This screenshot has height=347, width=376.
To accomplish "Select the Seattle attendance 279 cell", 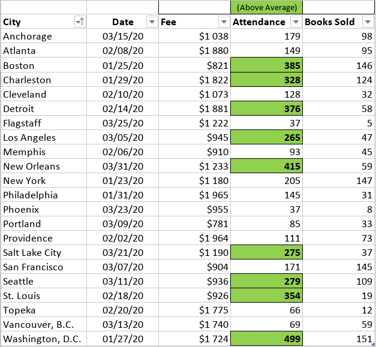I will tap(266, 281).
